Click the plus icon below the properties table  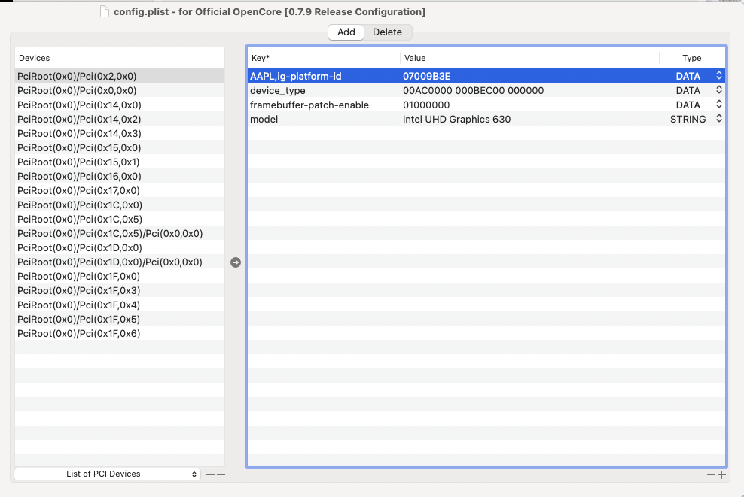[721, 475]
